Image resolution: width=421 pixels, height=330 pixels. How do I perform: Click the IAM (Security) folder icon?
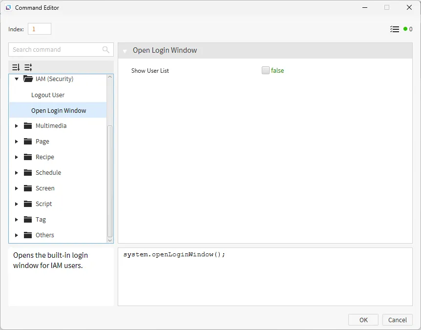[x=28, y=79]
